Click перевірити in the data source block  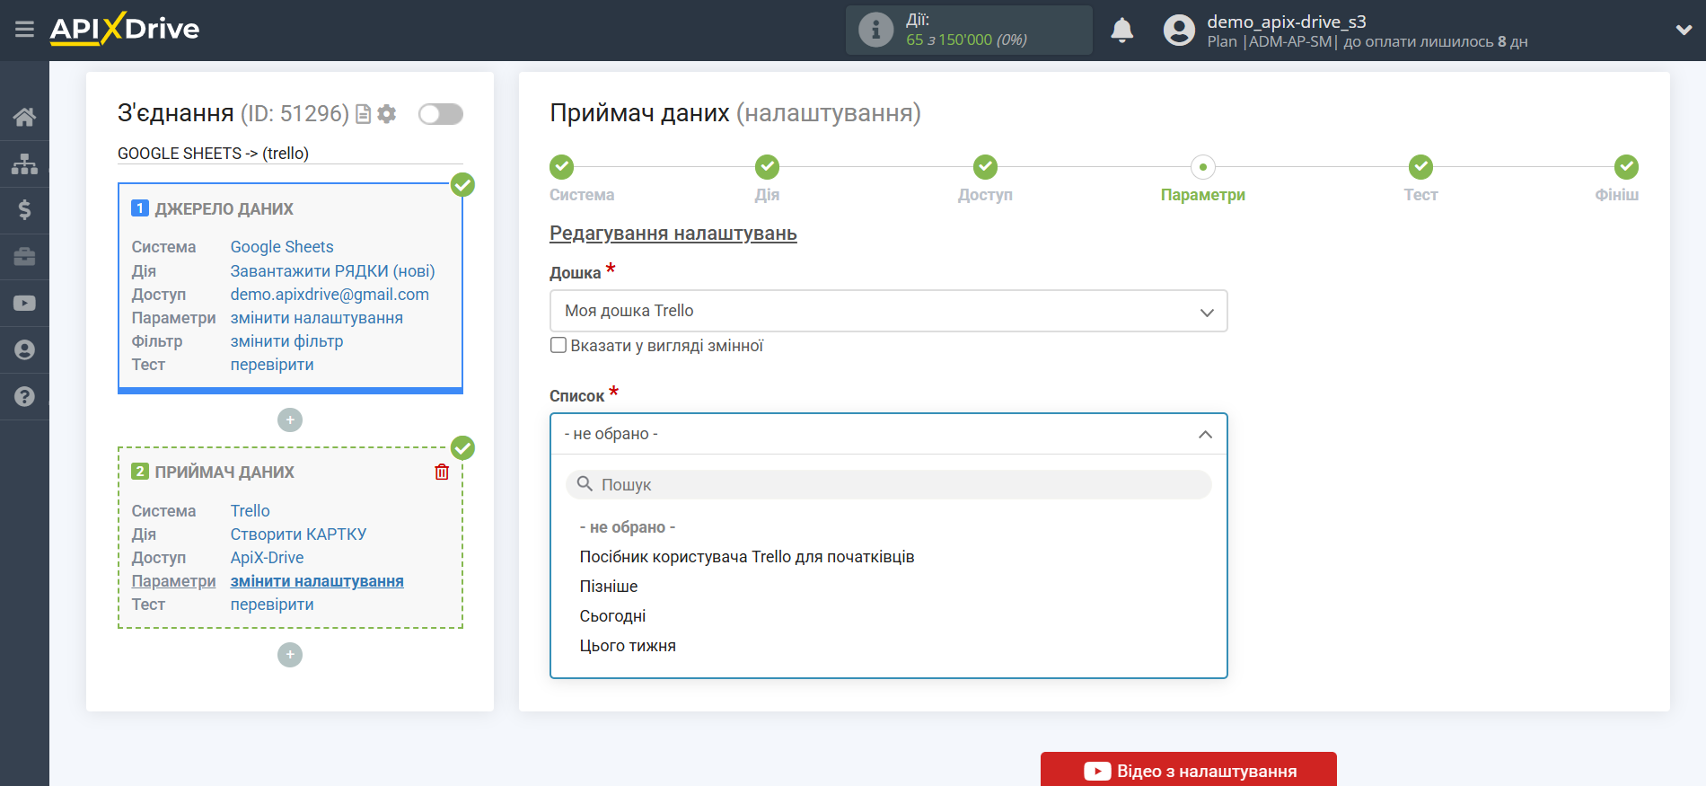(x=272, y=365)
